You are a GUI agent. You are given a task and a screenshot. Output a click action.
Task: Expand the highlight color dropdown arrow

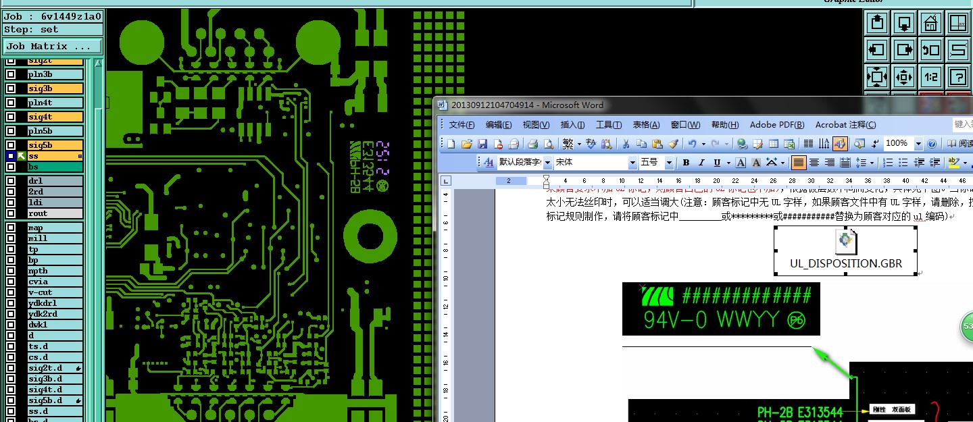click(965, 163)
